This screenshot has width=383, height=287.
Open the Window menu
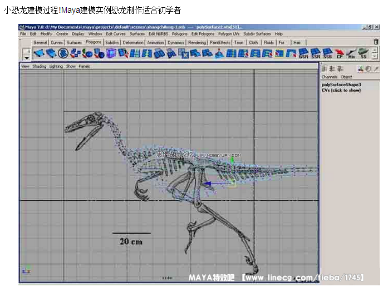point(95,34)
